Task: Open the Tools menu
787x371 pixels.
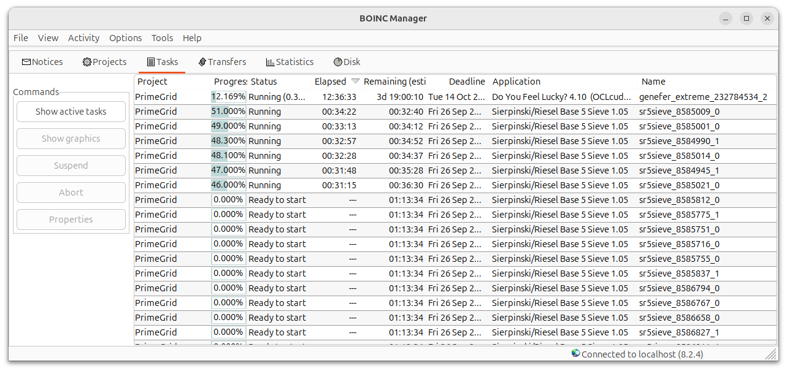Action: pos(162,37)
